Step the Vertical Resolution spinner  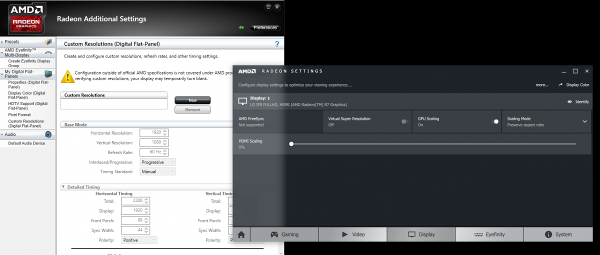click(165, 142)
